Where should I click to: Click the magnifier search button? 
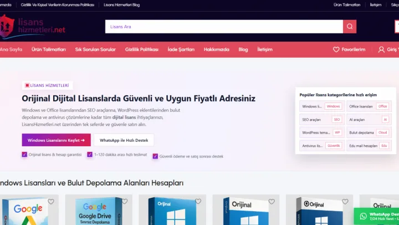[350, 27]
